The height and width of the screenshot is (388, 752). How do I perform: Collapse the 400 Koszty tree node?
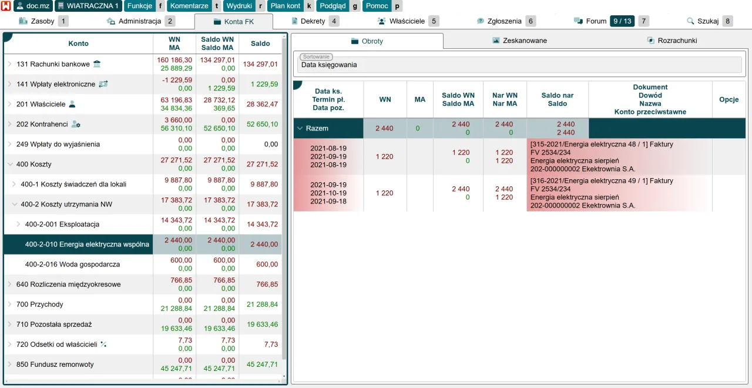click(x=9, y=164)
